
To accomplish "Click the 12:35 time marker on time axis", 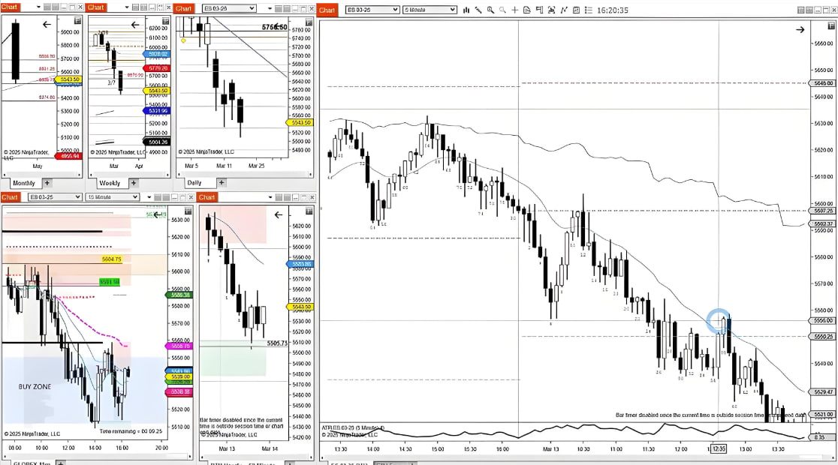I will 719,448.
